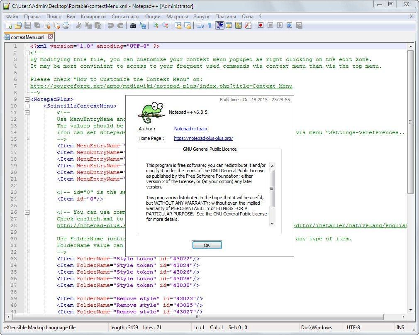Click the Redo arrow icon

click(120, 25)
